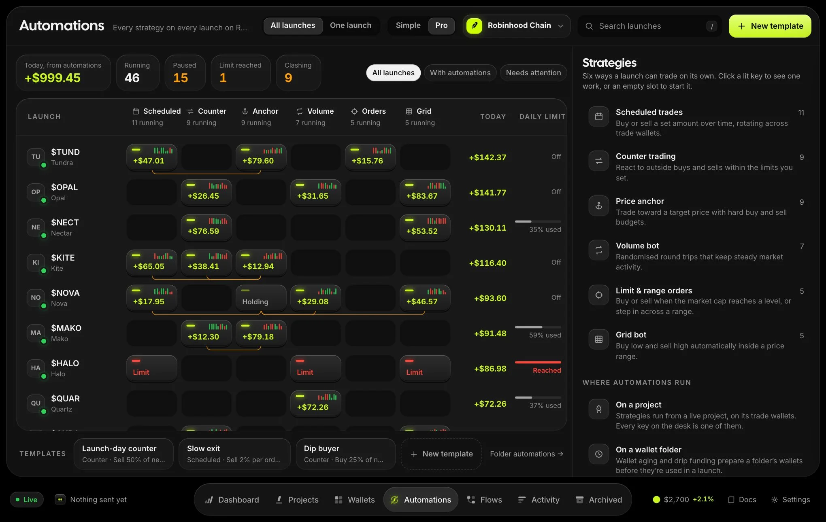The width and height of the screenshot is (826, 522).
Task: Open the $NOVA Anchor Holding cell
Action: tap(261, 298)
